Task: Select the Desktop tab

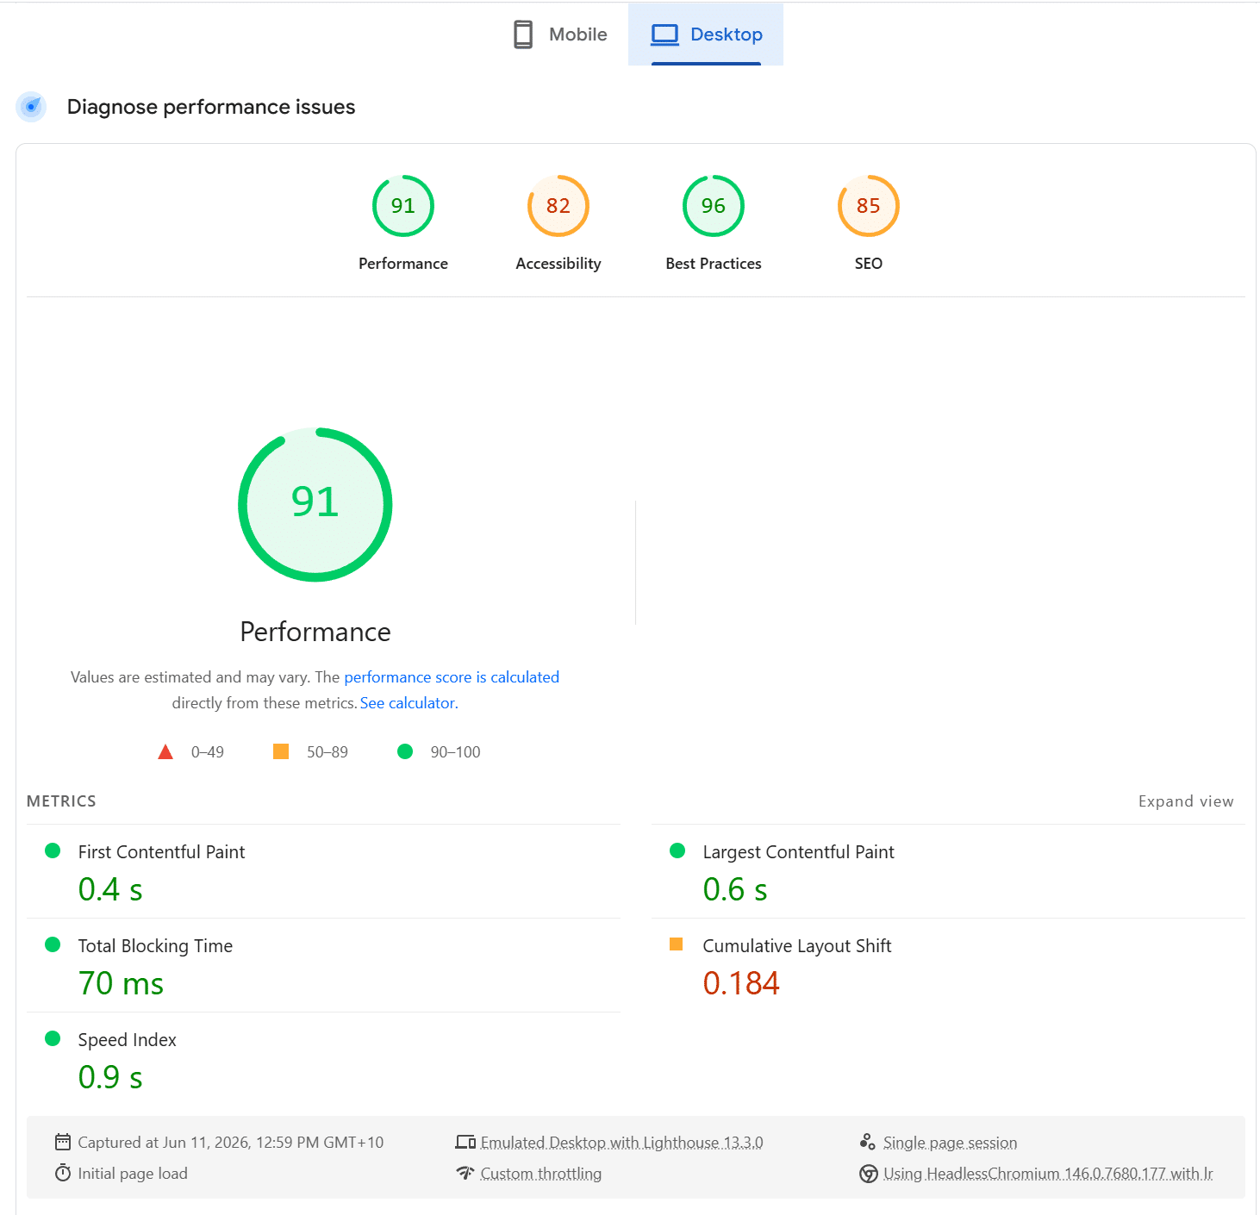Action: [x=706, y=34]
